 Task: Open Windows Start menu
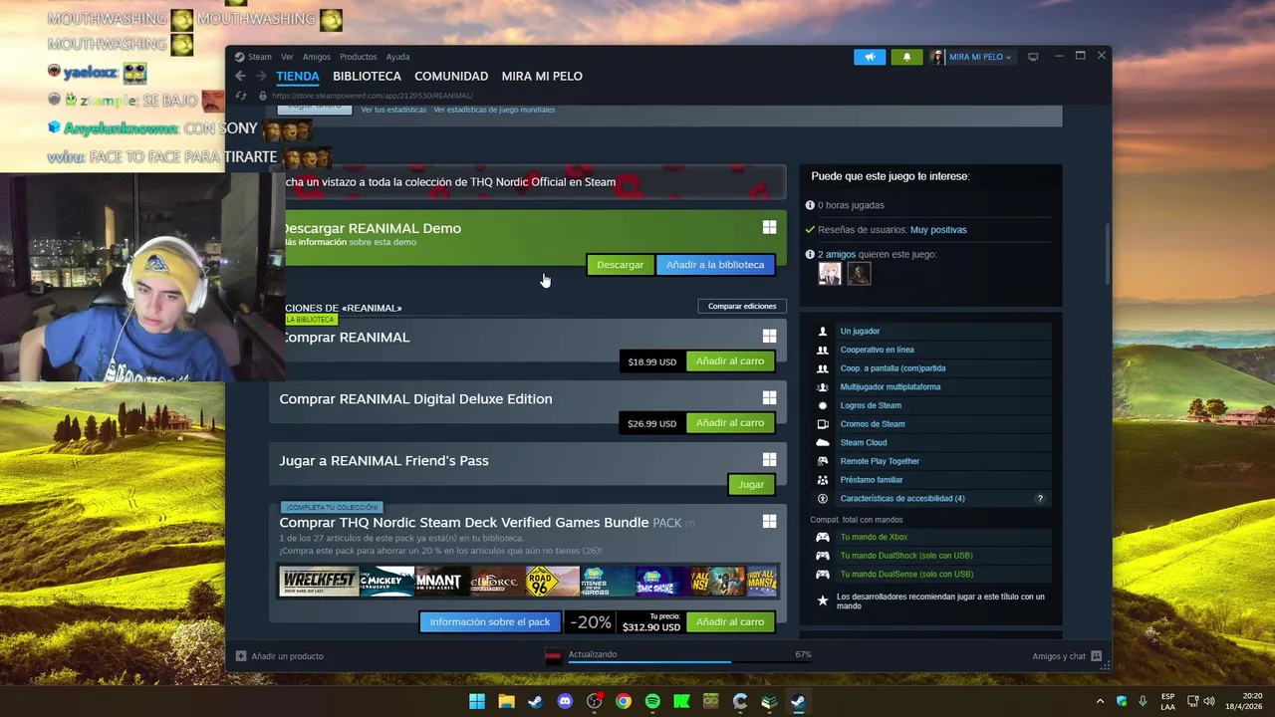pyautogui.click(x=477, y=701)
